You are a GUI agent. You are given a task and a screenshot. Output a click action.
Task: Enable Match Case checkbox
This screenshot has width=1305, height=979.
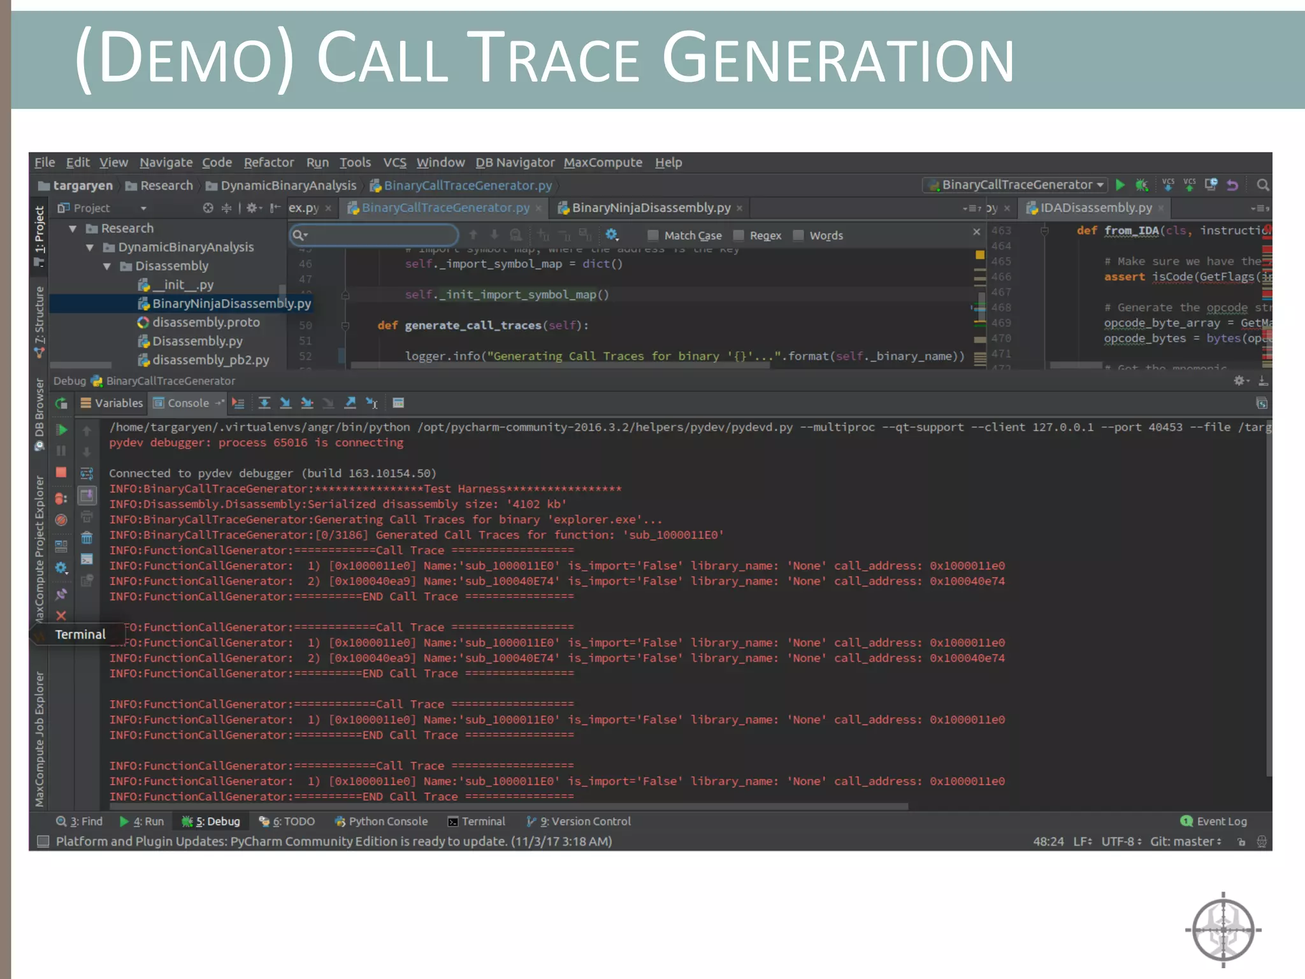pyautogui.click(x=652, y=235)
